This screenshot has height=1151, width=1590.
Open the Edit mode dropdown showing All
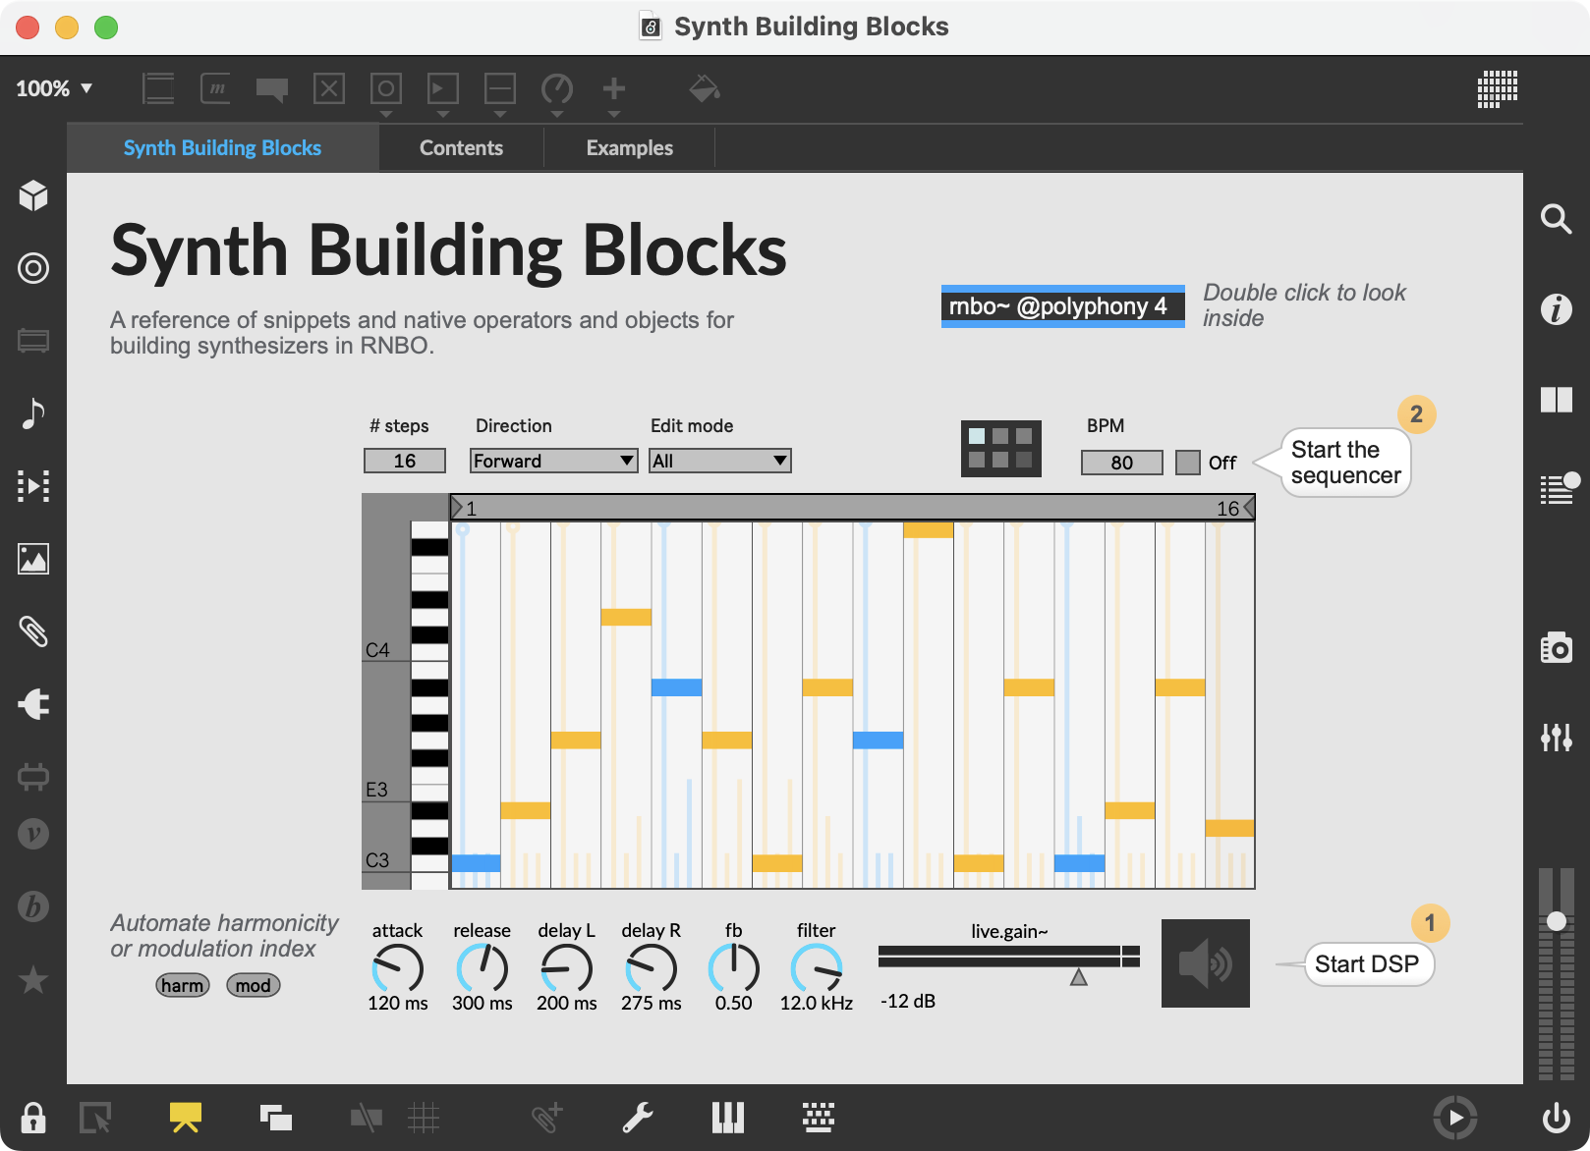tap(719, 460)
